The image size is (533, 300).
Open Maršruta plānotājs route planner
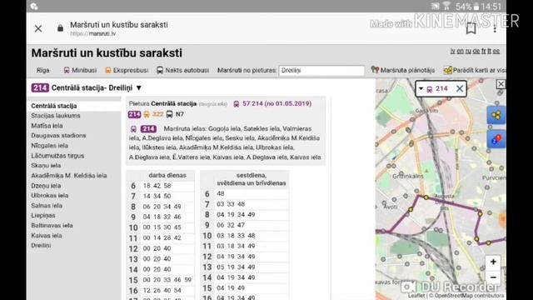(x=403, y=70)
